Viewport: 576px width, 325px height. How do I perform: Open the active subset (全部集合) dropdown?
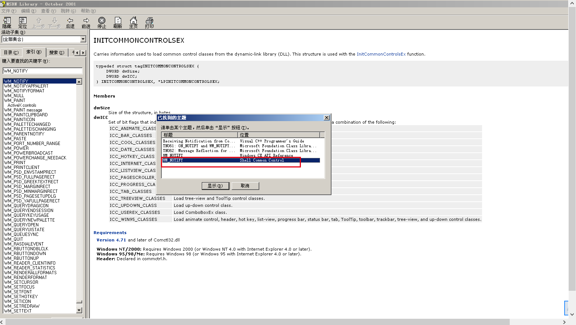pos(83,39)
